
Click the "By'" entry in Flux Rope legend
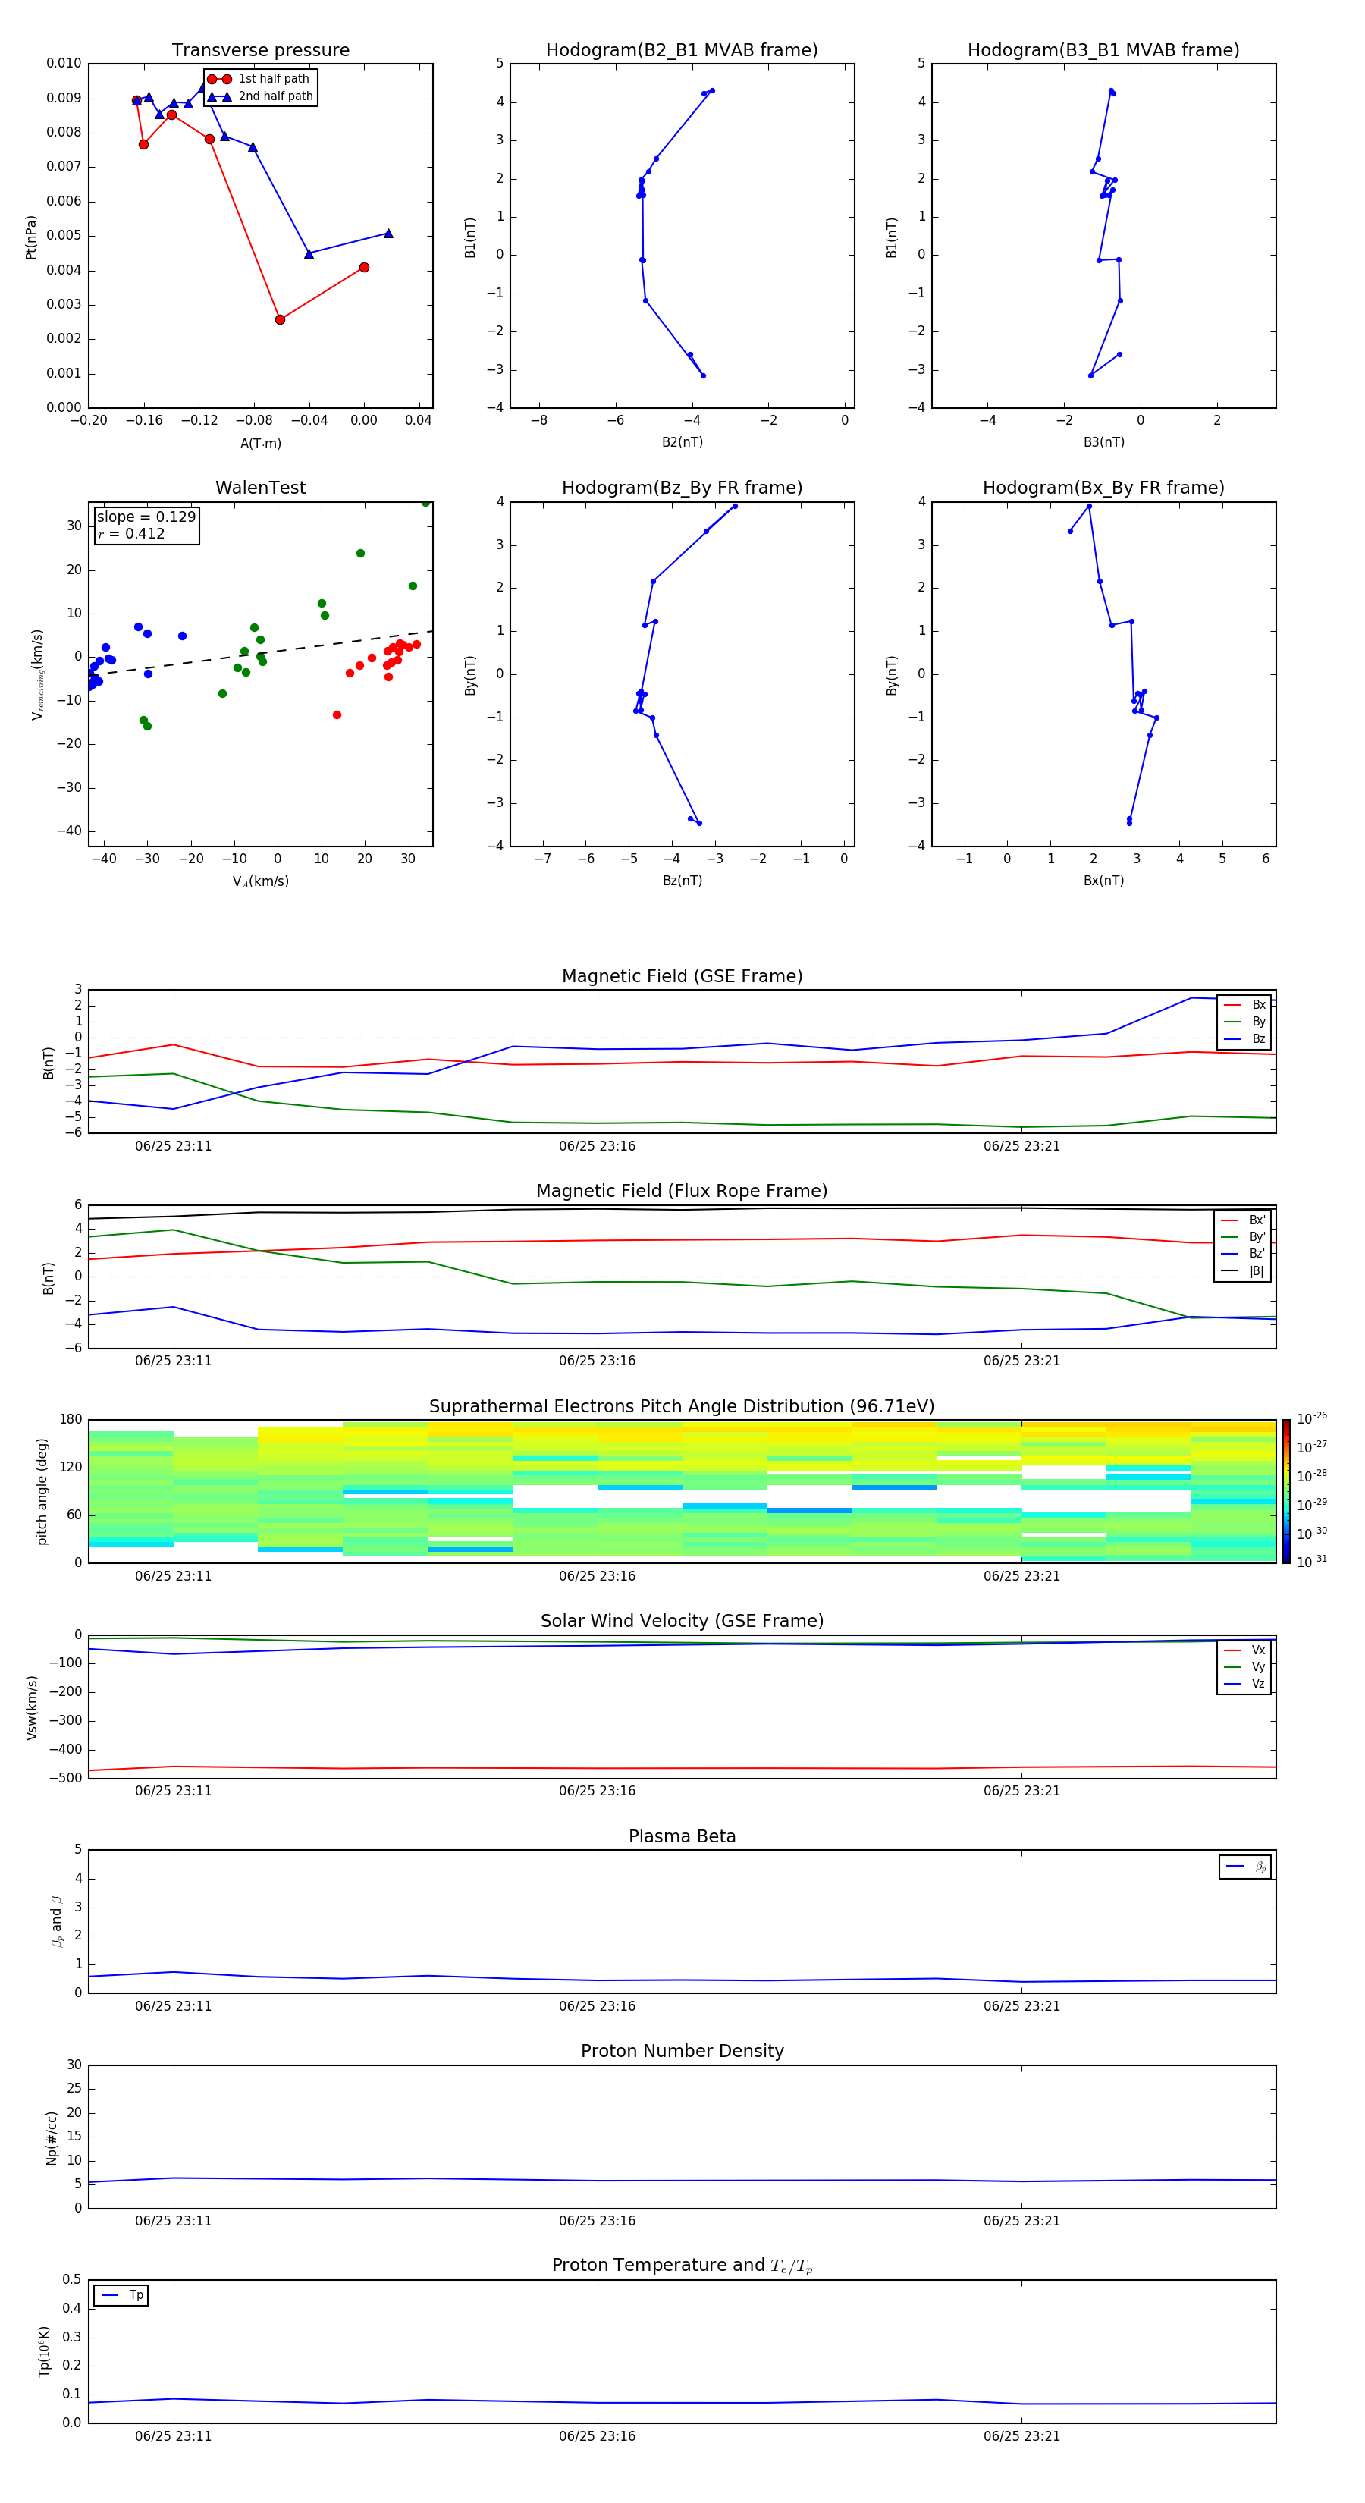point(1244,1237)
